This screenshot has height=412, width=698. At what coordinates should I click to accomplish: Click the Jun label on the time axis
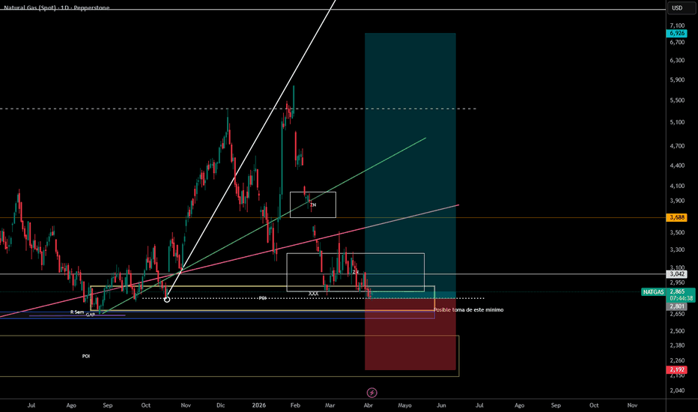pyautogui.click(x=441, y=405)
